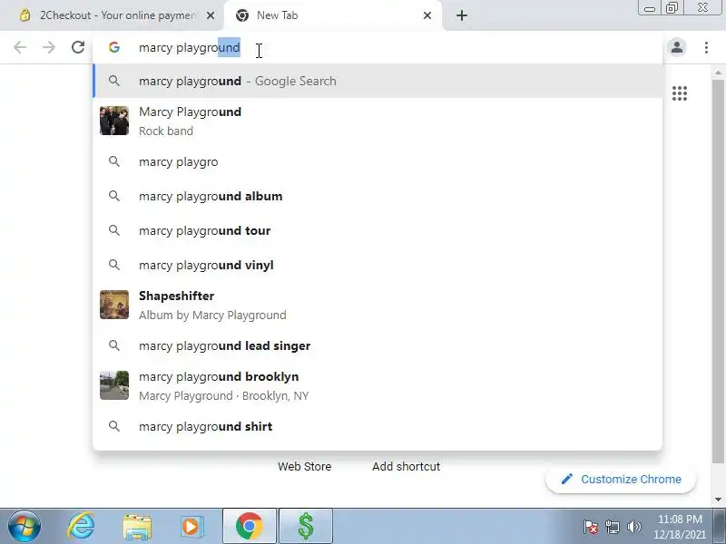Click Add shortcut
726x544 pixels.
[406, 466]
